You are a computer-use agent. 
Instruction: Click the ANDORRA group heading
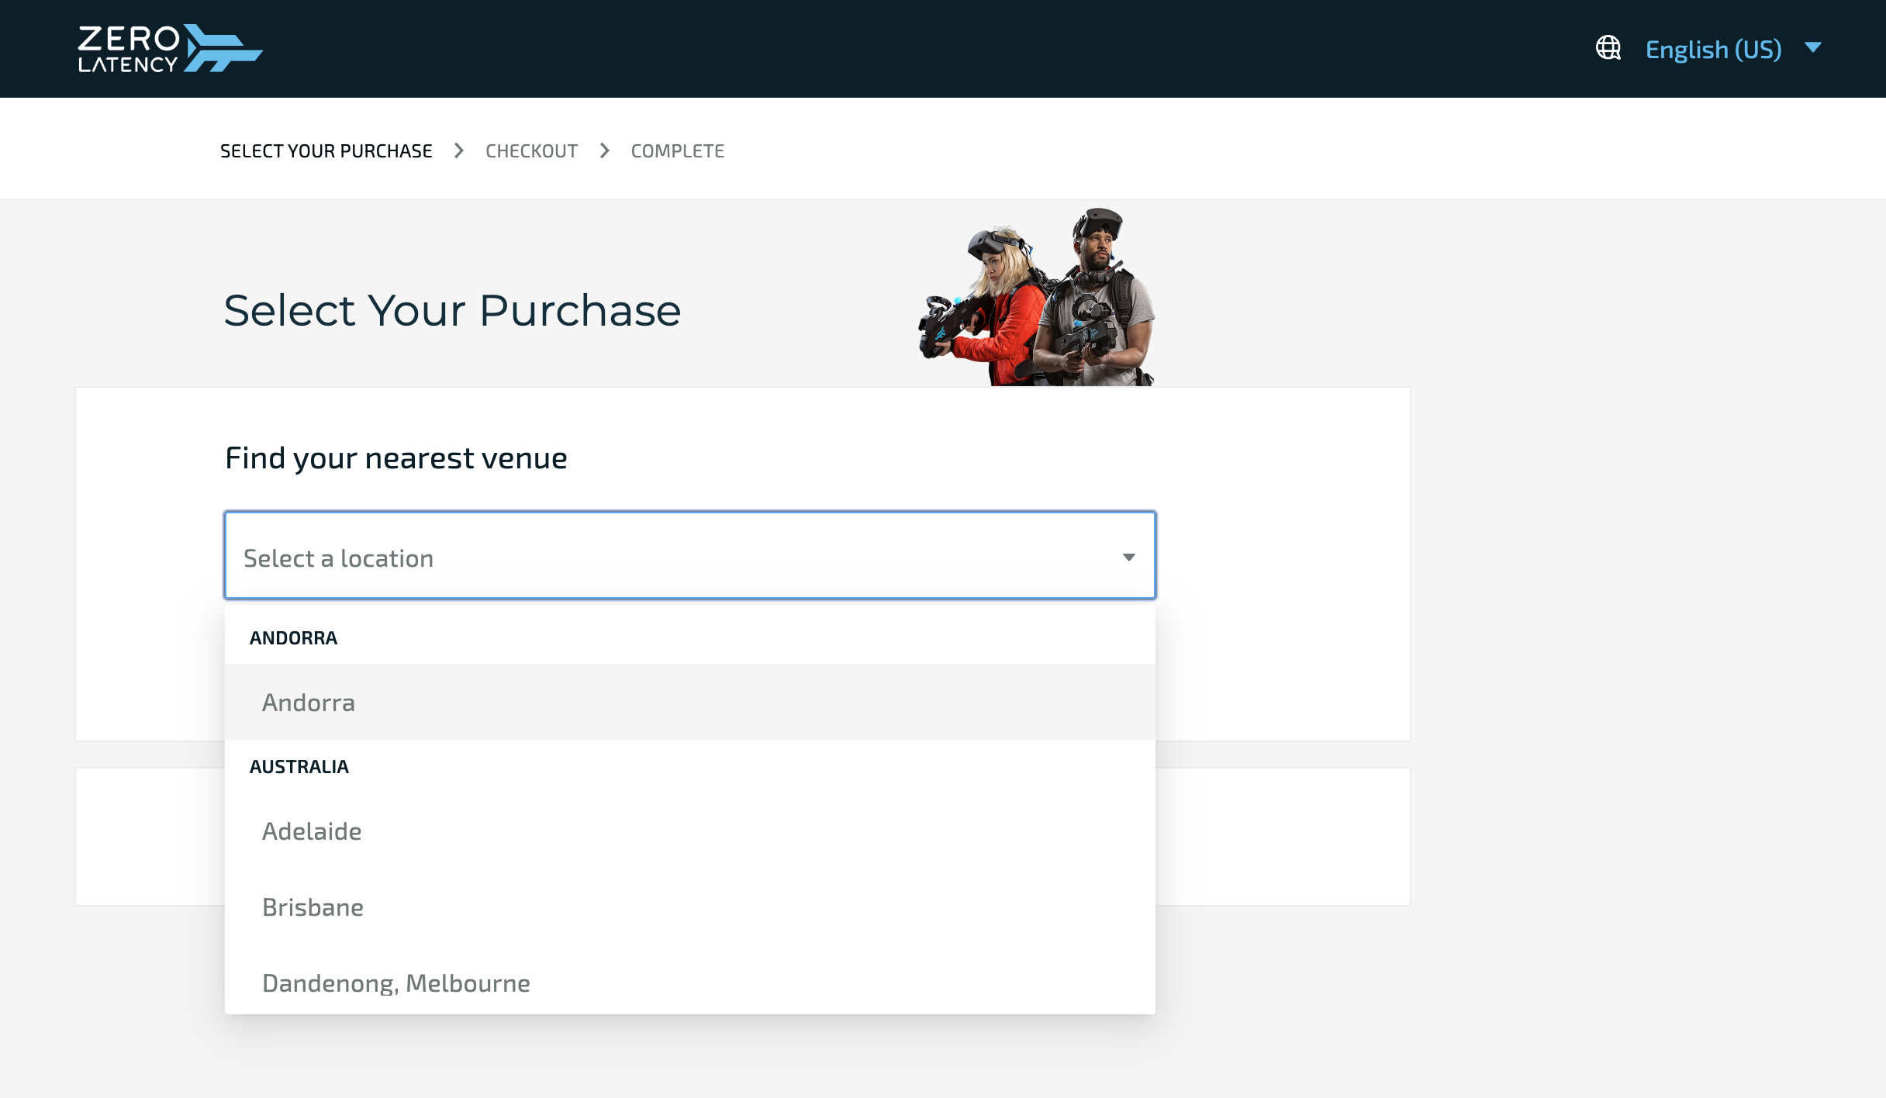point(293,638)
